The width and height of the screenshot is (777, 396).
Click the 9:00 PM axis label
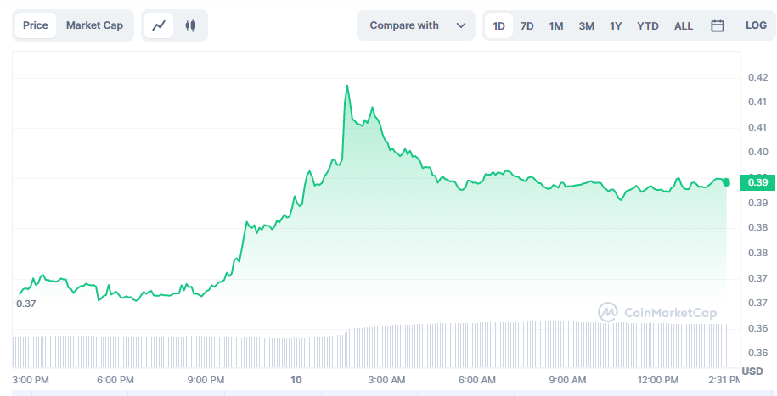pos(206,381)
